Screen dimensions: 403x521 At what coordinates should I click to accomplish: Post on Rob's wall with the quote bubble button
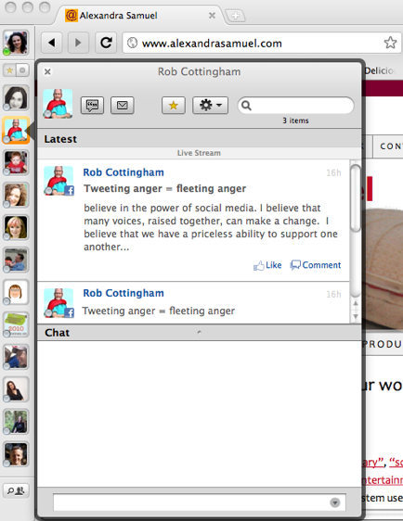click(92, 106)
